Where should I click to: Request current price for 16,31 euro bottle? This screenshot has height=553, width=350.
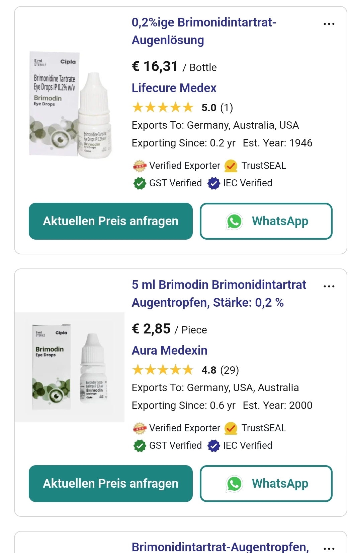coord(111,221)
